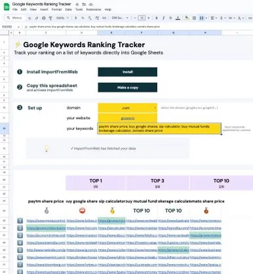The width and height of the screenshot is (253, 274).
Task: Click the merge cells icon
Action: tap(201, 18)
